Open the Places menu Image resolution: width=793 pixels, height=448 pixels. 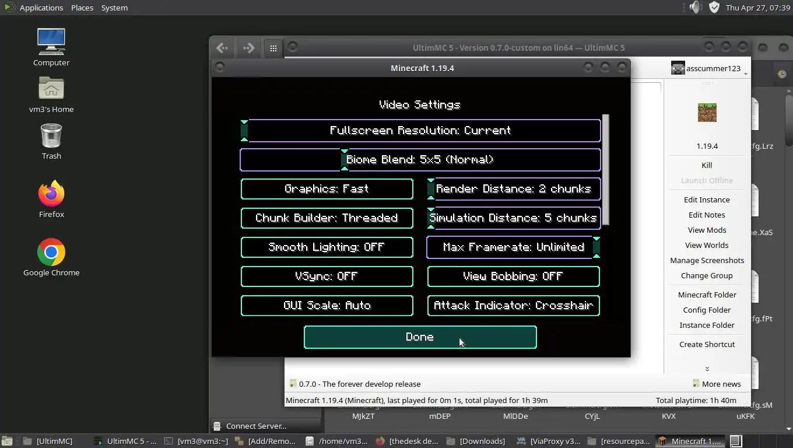(x=82, y=8)
